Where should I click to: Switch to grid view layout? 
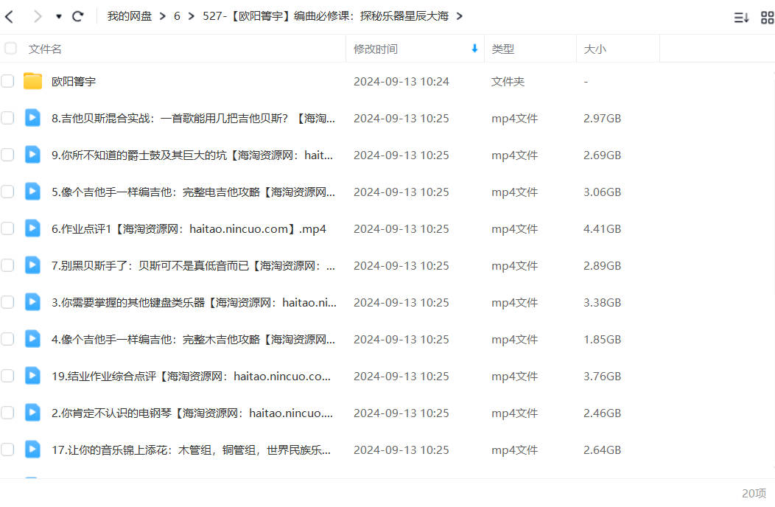coord(767,18)
